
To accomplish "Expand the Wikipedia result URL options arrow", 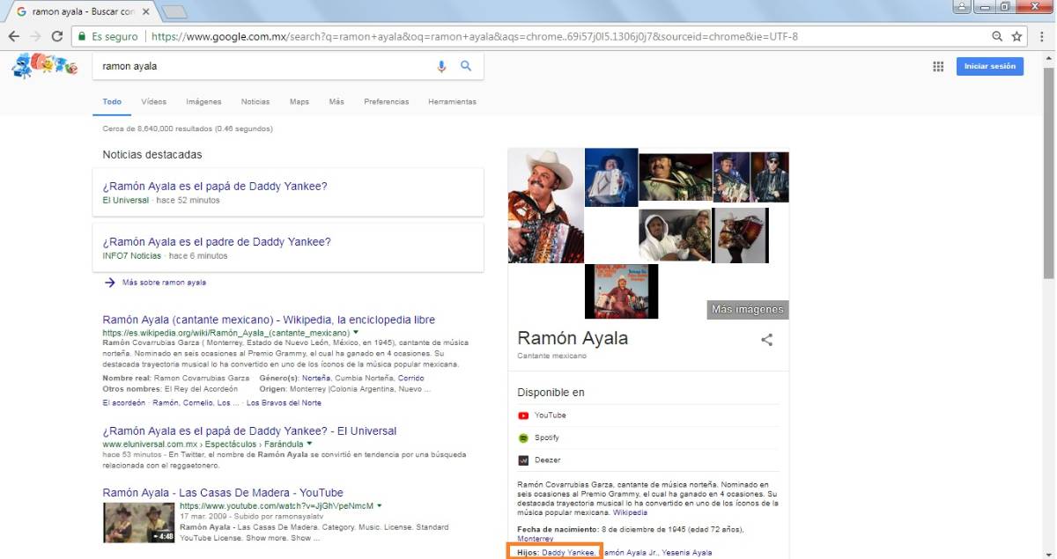I will click(x=355, y=332).
